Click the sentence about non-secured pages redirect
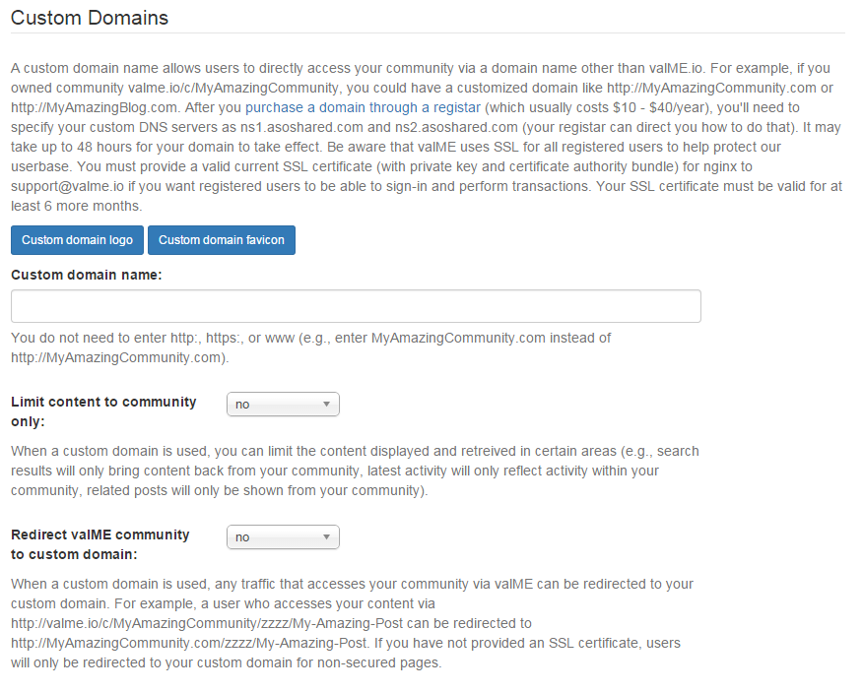 click(x=346, y=653)
